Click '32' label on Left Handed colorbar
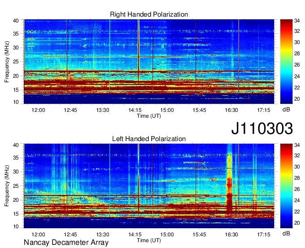This screenshot has height=248, width=305. [x=297, y=155]
